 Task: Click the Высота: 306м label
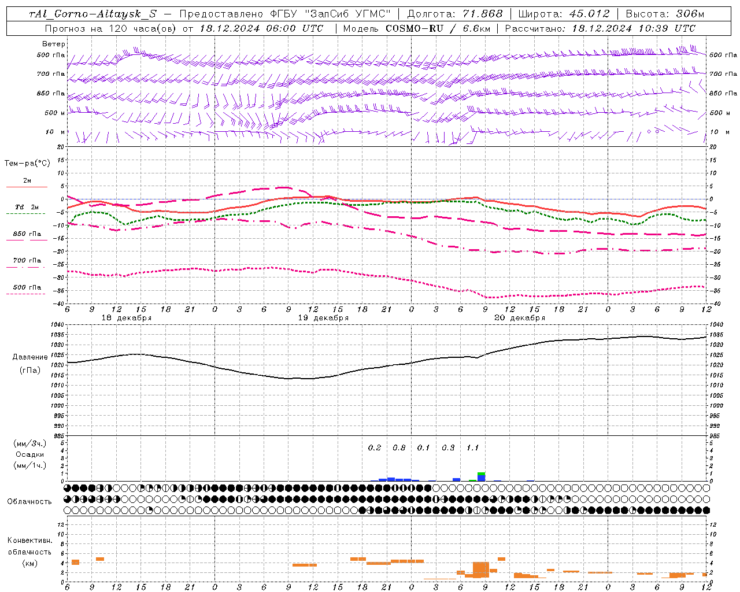[x=665, y=14]
